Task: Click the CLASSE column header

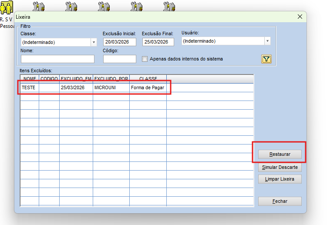Action: point(148,78)
